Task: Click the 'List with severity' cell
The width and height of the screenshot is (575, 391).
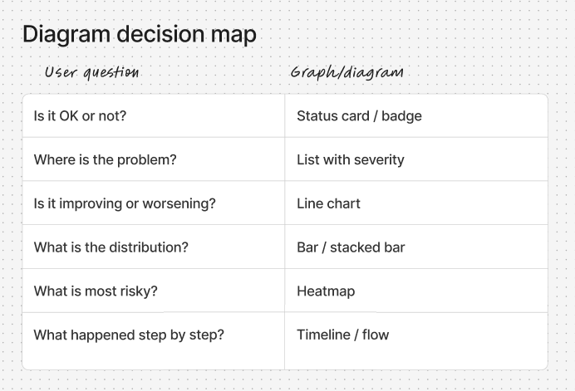Action: (350, 159)
